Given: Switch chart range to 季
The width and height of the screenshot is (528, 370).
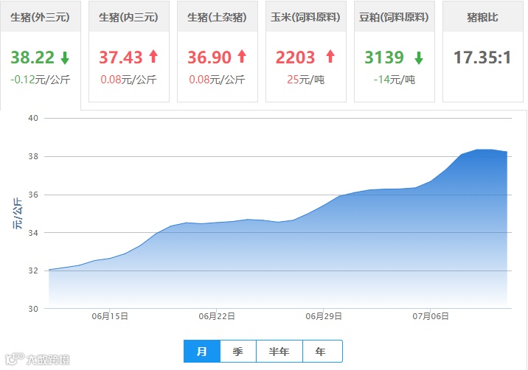Looking at the screenshot, I should click(238, 351).
